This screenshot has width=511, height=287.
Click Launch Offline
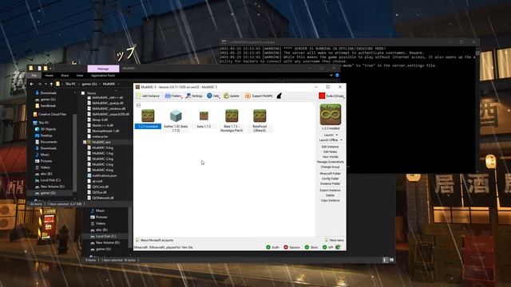328,140
